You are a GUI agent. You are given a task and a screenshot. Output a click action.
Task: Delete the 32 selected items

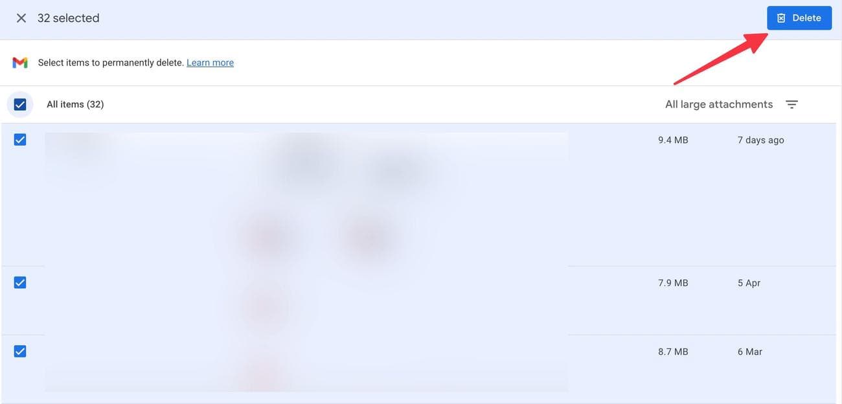[x=799, y=18]
